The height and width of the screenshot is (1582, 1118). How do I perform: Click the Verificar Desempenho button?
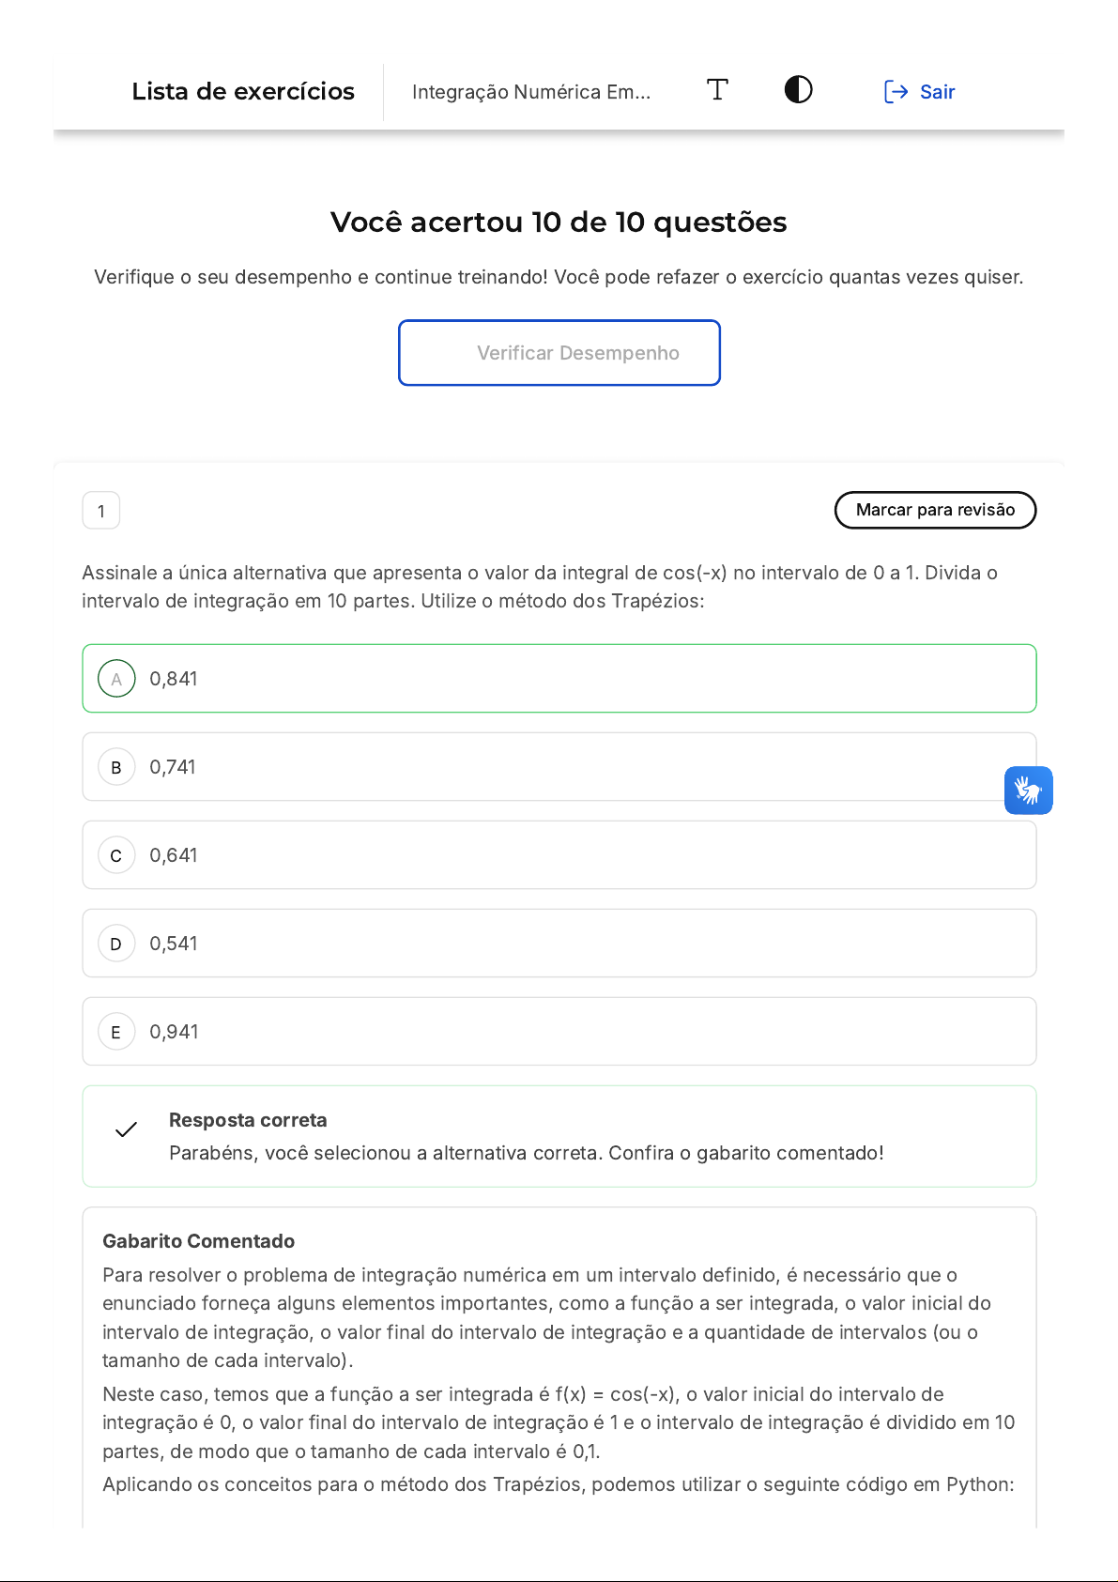click(x=559, y=353)
